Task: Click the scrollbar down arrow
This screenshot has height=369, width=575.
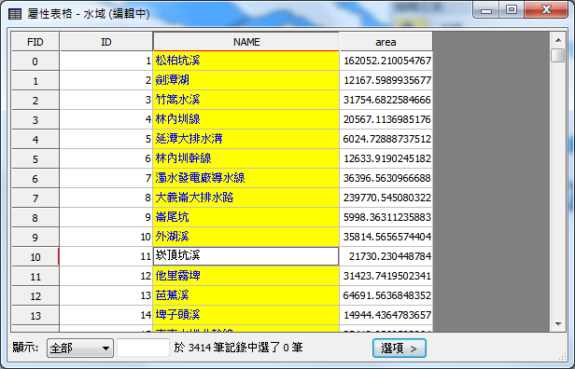Action: (x=558, y=324)
